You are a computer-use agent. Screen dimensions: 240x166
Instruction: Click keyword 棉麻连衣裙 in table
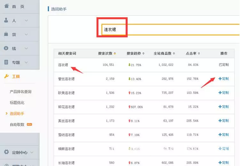point(66,149)
